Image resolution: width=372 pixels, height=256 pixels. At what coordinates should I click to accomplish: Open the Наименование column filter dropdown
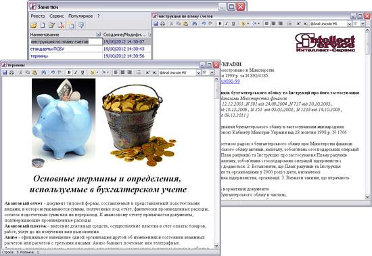point(99,35)
